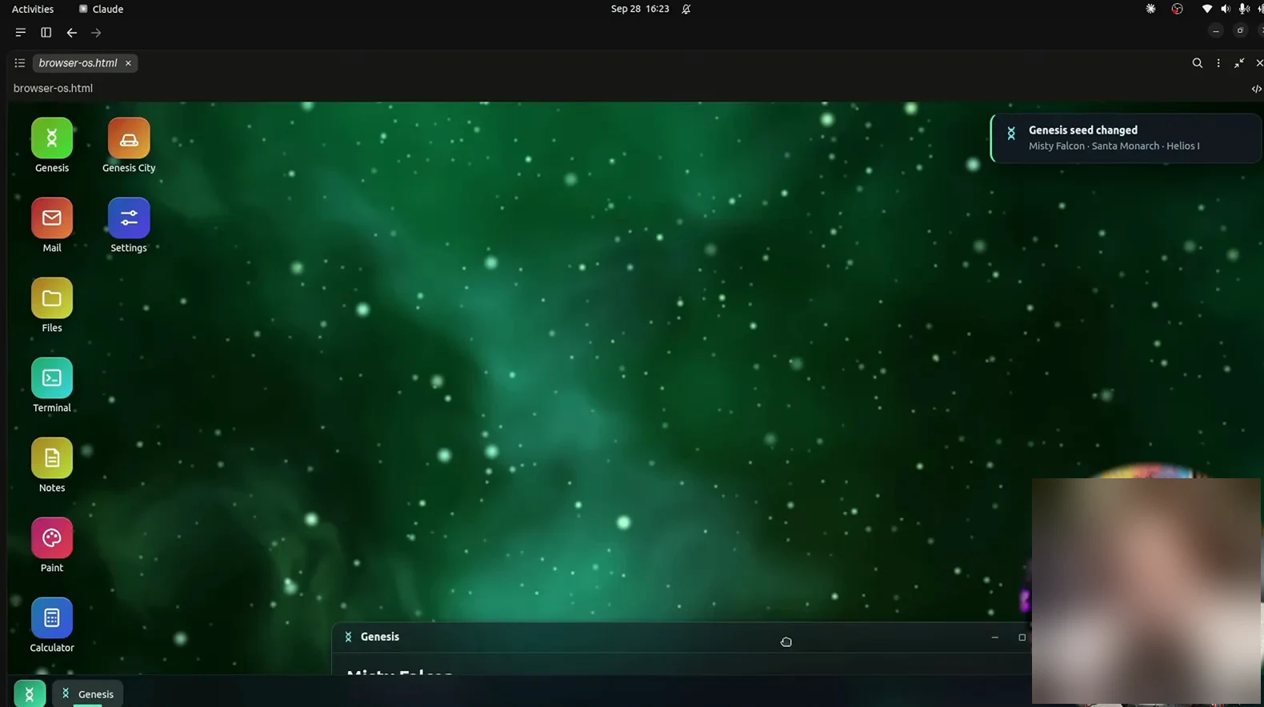The width and height of the screenshot is (1264, 707).
Task: Open the Files folder app
Action: (52, 298)
